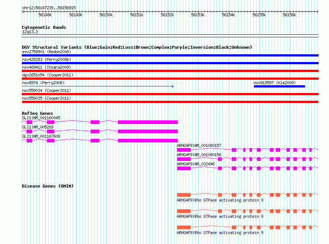Click the RefSeq Genes track title
The width and height of the screenshot is (329, 244).
[37, 113]
